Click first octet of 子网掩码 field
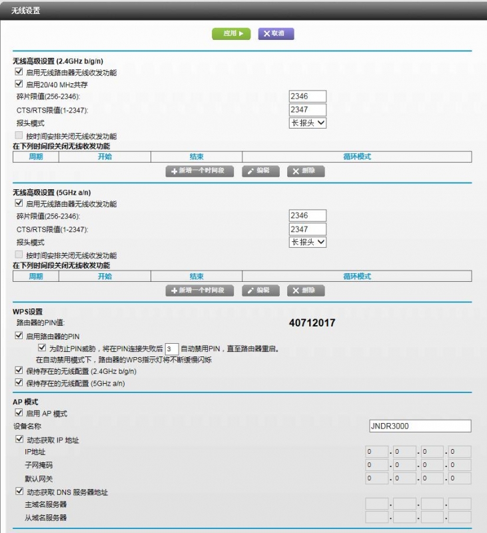487x533 pixels. [377, 465]
